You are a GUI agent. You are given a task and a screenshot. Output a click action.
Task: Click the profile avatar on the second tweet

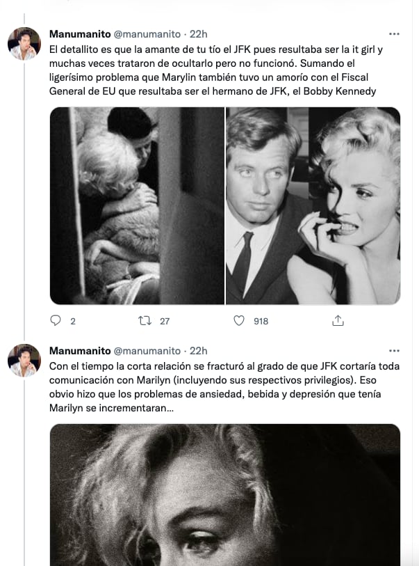coord(26,355)
